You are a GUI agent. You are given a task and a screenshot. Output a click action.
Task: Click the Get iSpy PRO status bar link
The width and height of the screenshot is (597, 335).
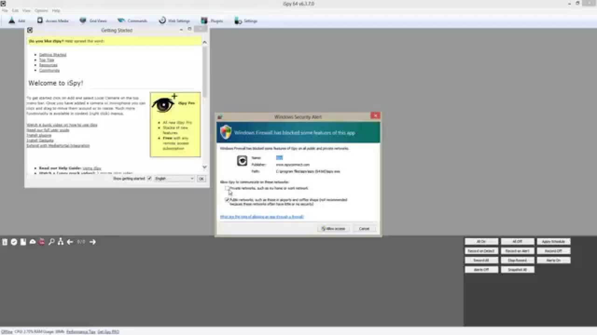[x=108, y=332]
